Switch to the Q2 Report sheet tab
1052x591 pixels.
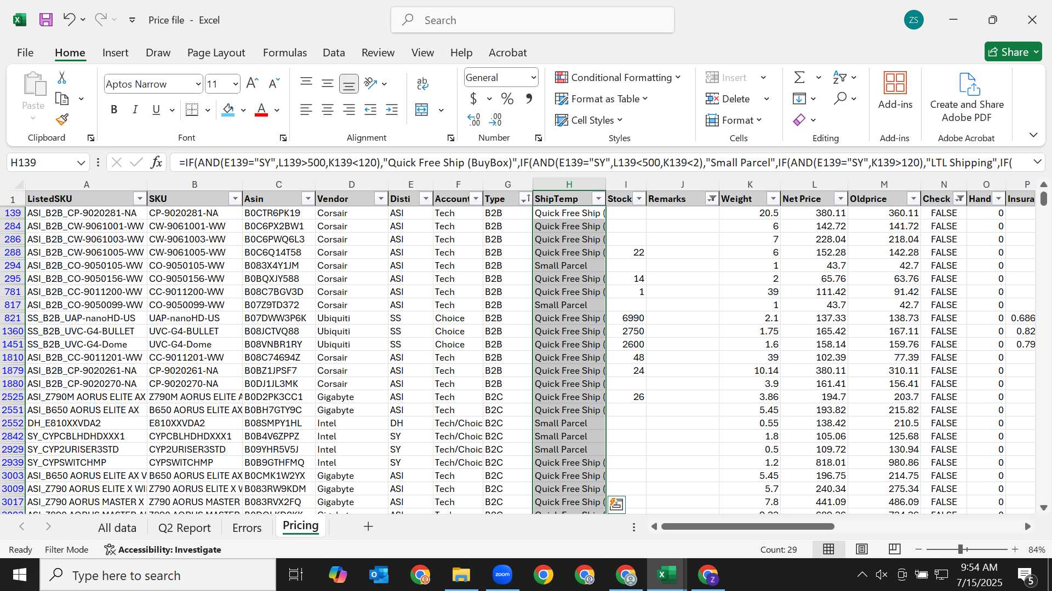point(184,528)
